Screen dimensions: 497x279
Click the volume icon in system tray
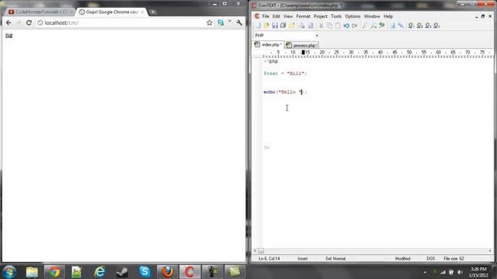[x=460, y=272]
